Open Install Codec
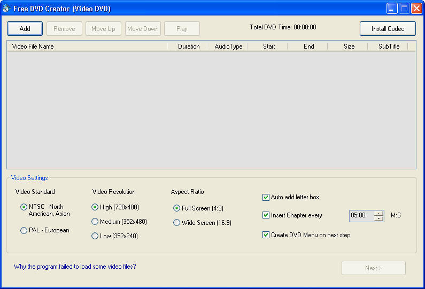The height and width of the screenshot is (289, 425). click(388, 29)
